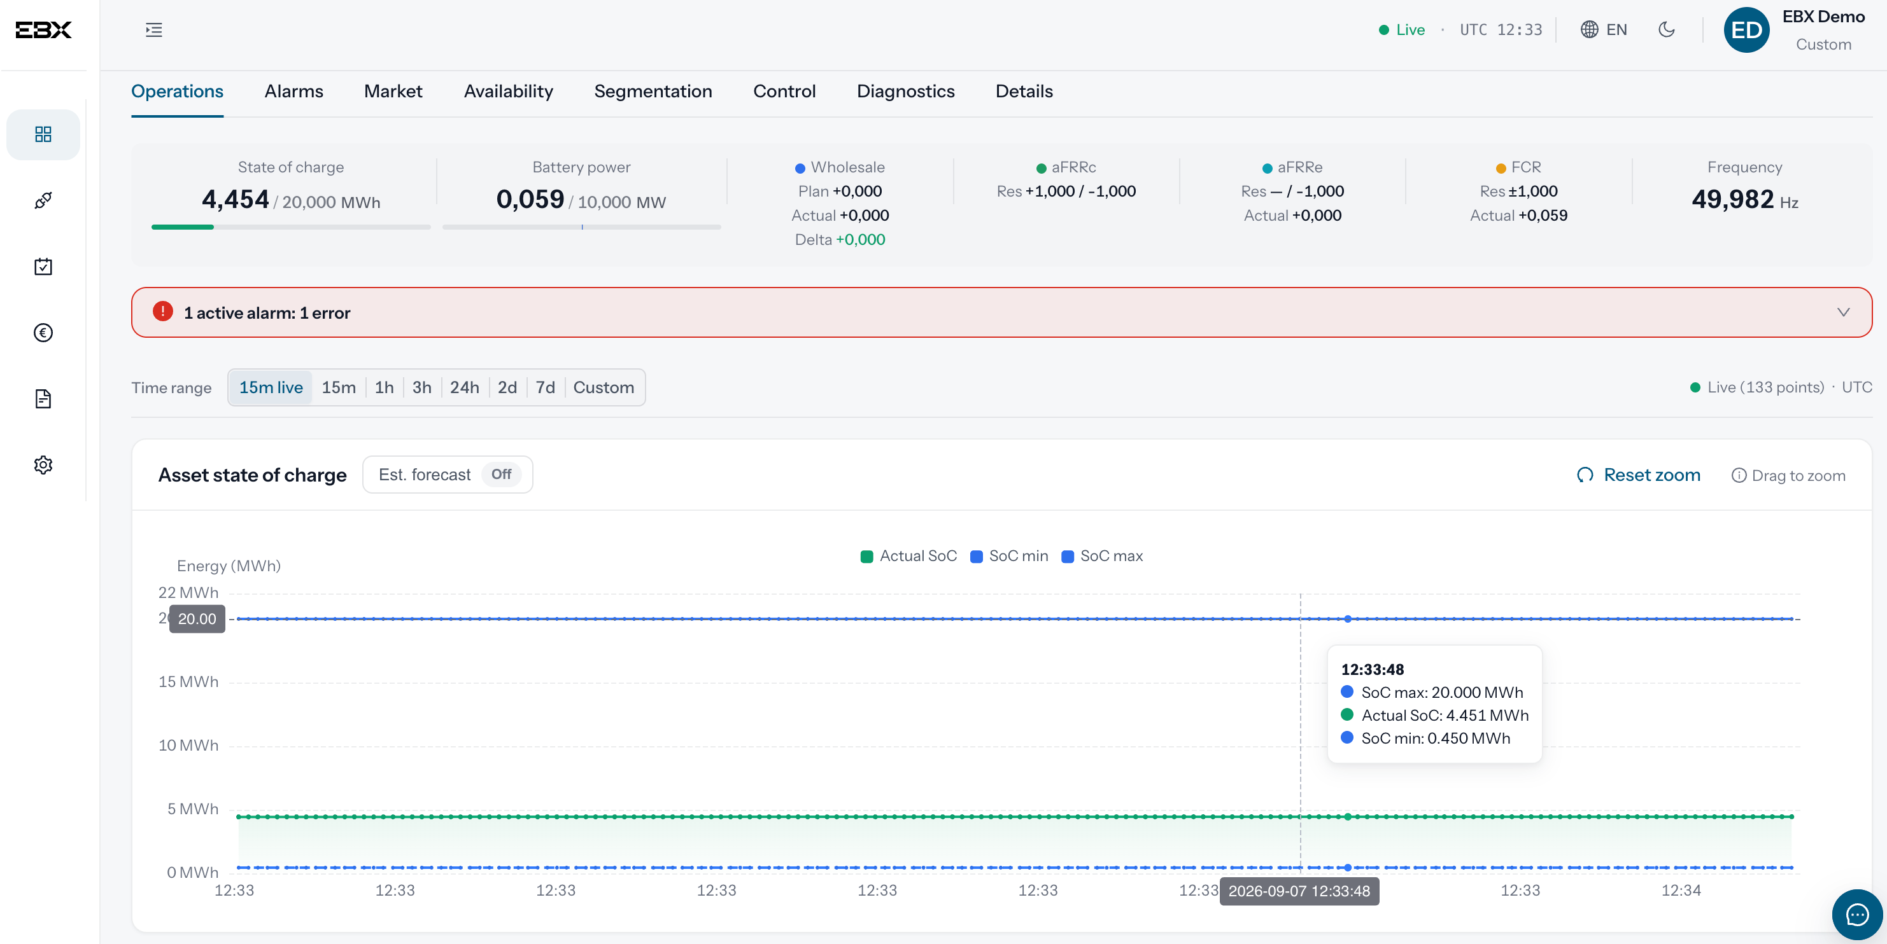This screenshot has height=944, width=1887.
Task: Toggle dark mode moon icon
Action: (1667, 29)
